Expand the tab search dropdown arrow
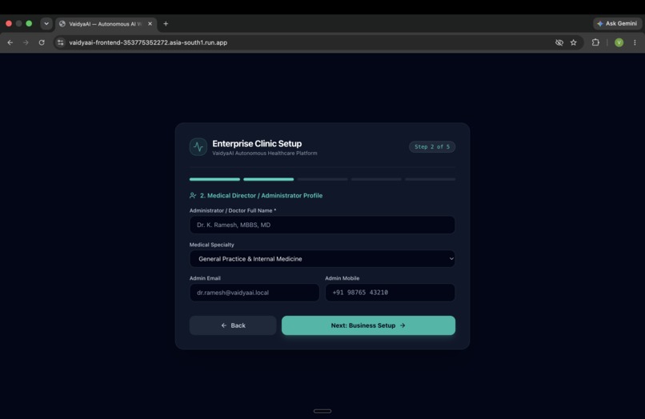645x419 pixels. coord(46,24)
